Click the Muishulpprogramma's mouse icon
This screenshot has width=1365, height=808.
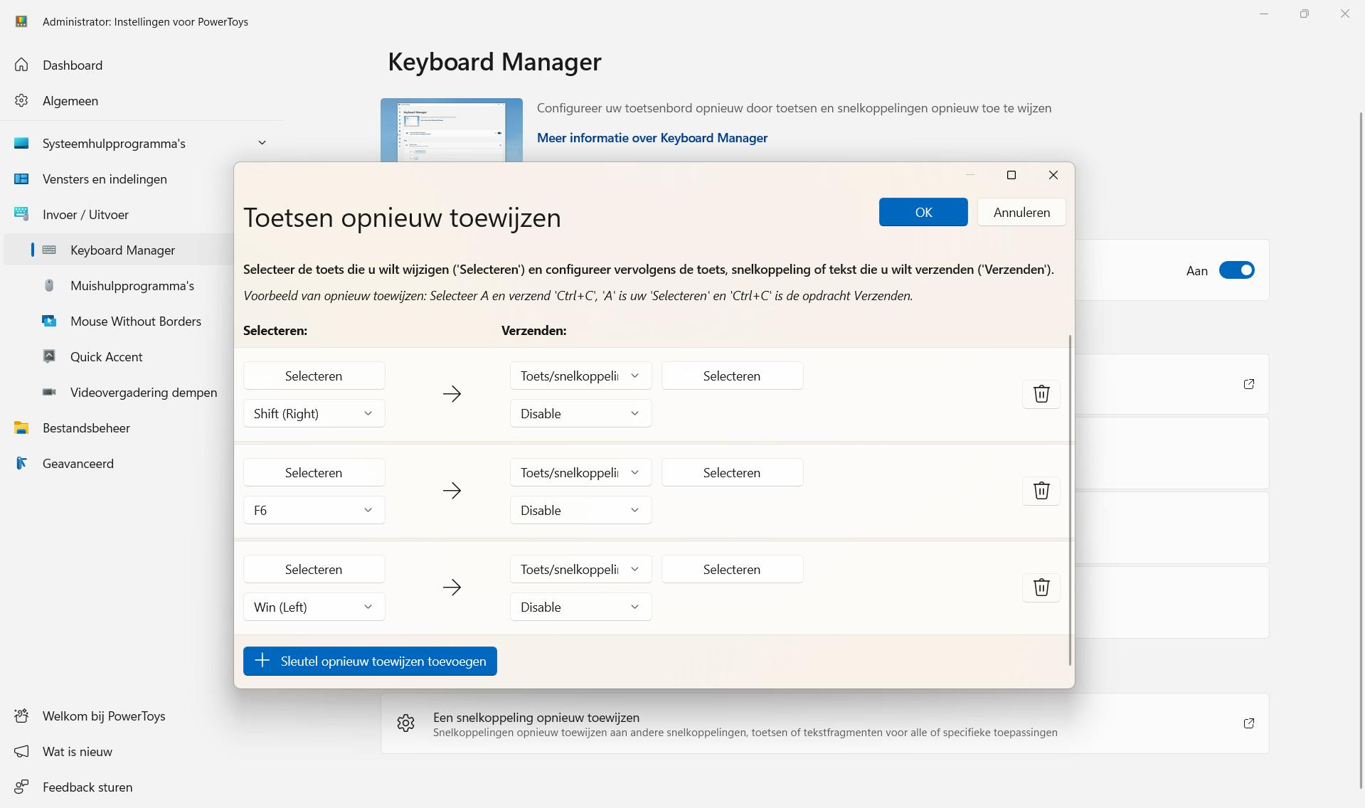pyautogui.click(x=49, y=286)
